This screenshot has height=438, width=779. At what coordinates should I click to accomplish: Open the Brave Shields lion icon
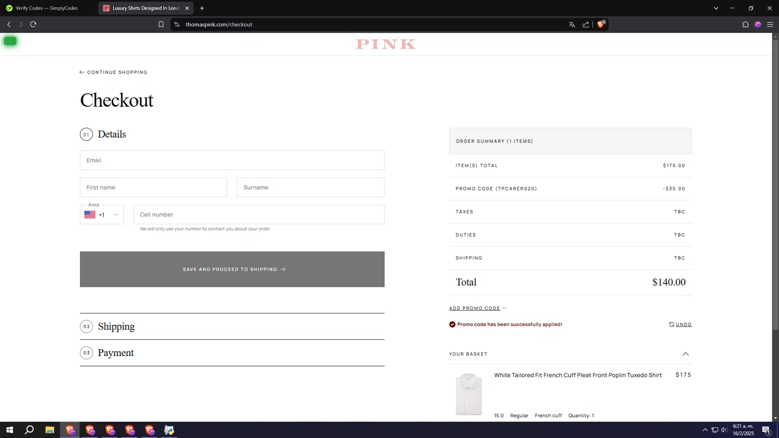(601, 24)
